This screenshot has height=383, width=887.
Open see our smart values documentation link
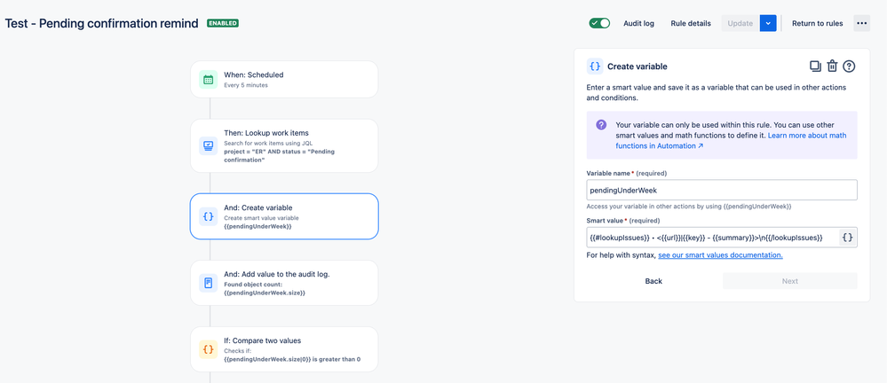coord(720,255)
